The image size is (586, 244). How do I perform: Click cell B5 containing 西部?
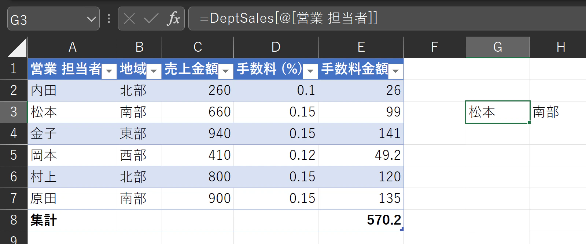[139, 155]
